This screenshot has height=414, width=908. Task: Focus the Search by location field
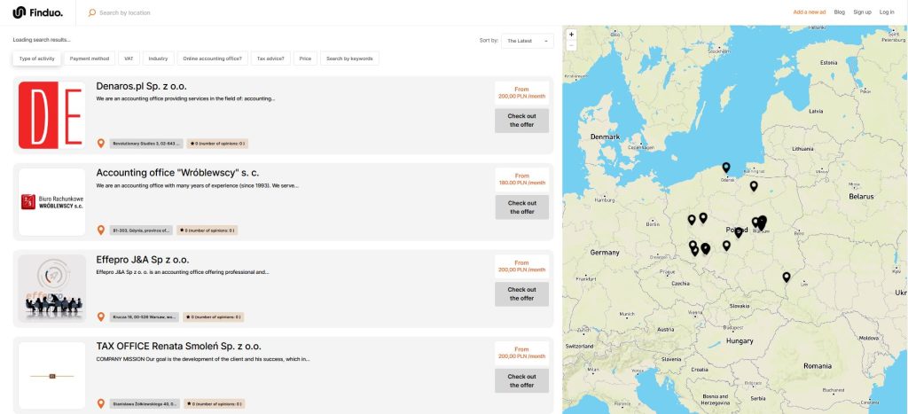(x=124, y=12)
